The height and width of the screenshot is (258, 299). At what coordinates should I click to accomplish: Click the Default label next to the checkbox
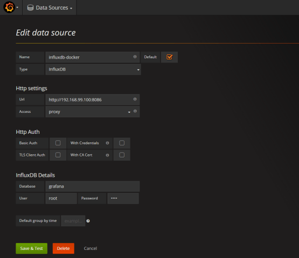[150, 57]
